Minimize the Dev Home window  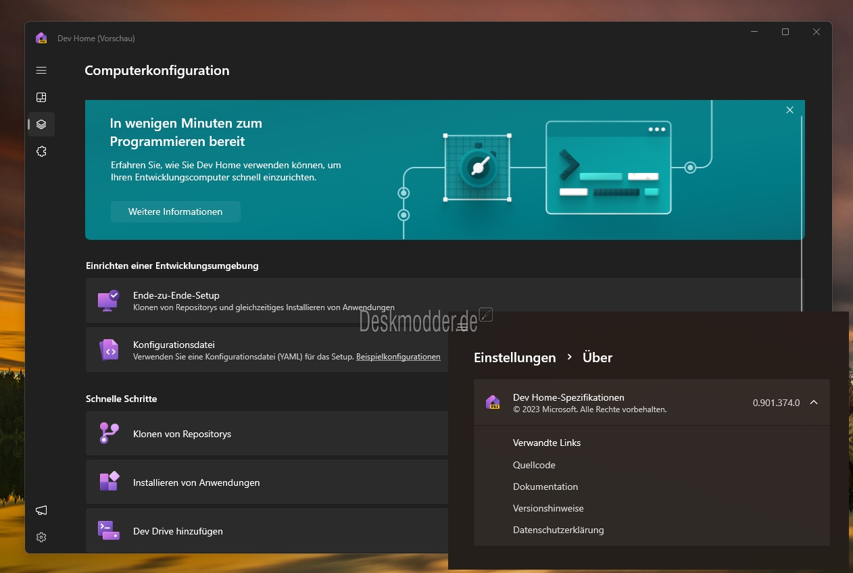754,32
